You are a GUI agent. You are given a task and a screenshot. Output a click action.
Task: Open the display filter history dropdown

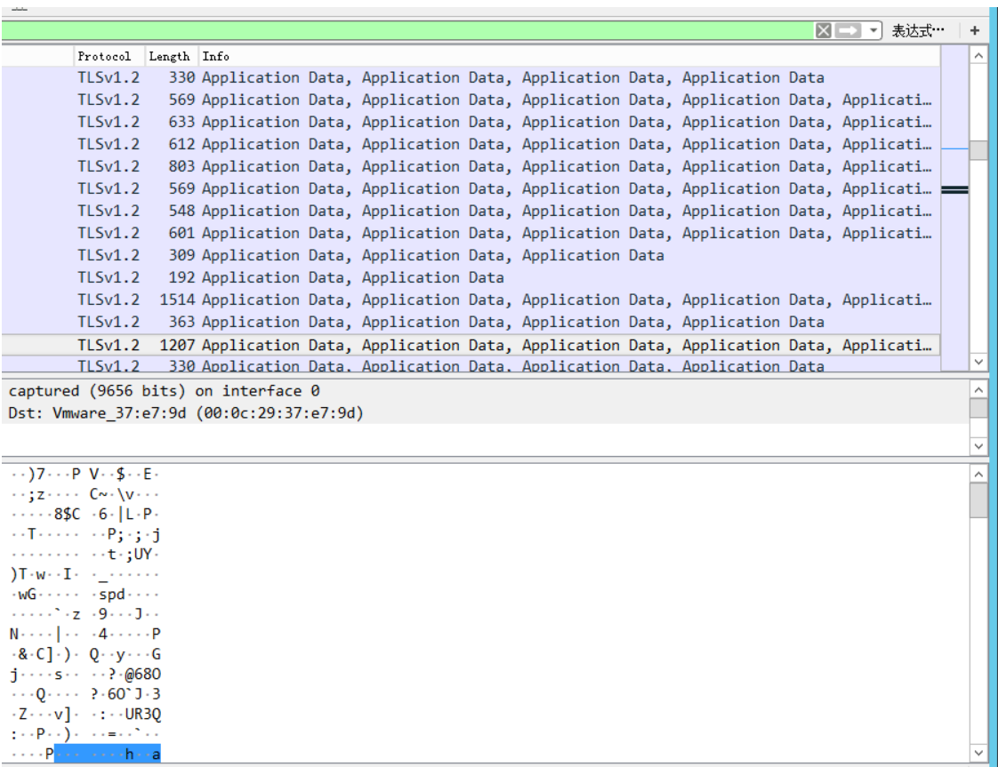[x=873, y=31]
